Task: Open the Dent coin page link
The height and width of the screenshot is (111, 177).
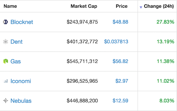Action: 17,42
